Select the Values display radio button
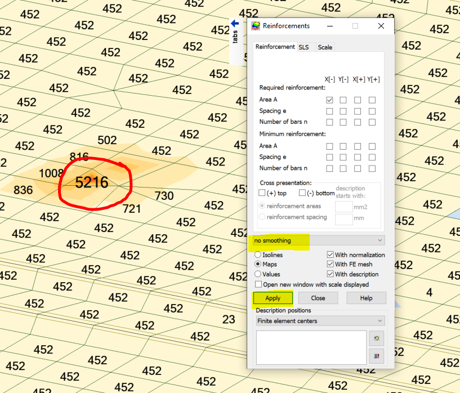The image size is (460, 393). tap(258, 274)
